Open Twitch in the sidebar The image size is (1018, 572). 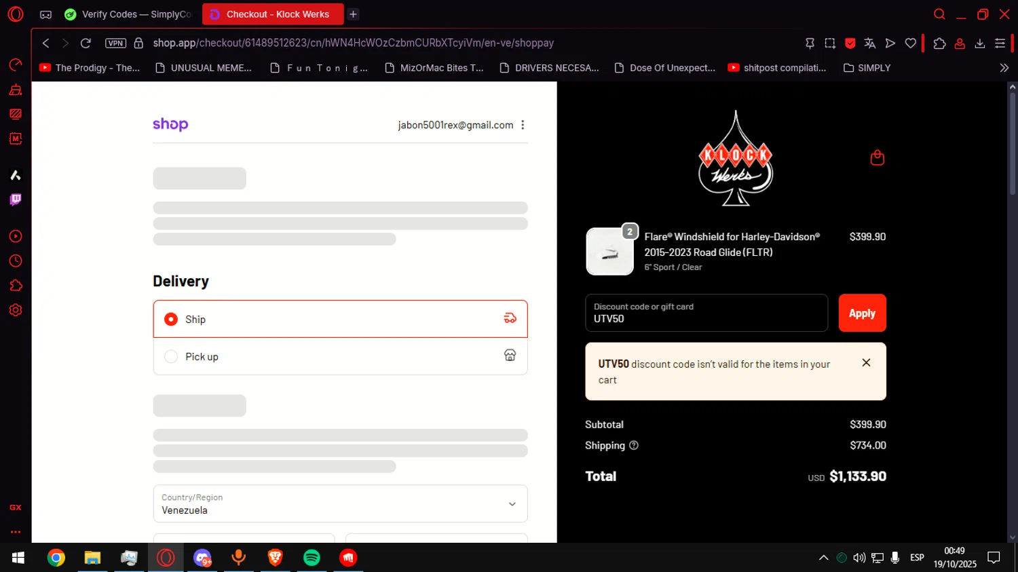coord(15,199)
